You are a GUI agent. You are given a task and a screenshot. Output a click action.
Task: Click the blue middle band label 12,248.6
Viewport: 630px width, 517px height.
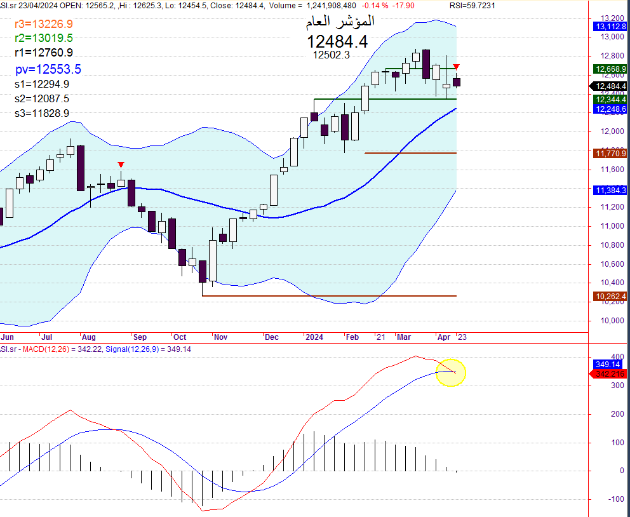click(610, 109)
